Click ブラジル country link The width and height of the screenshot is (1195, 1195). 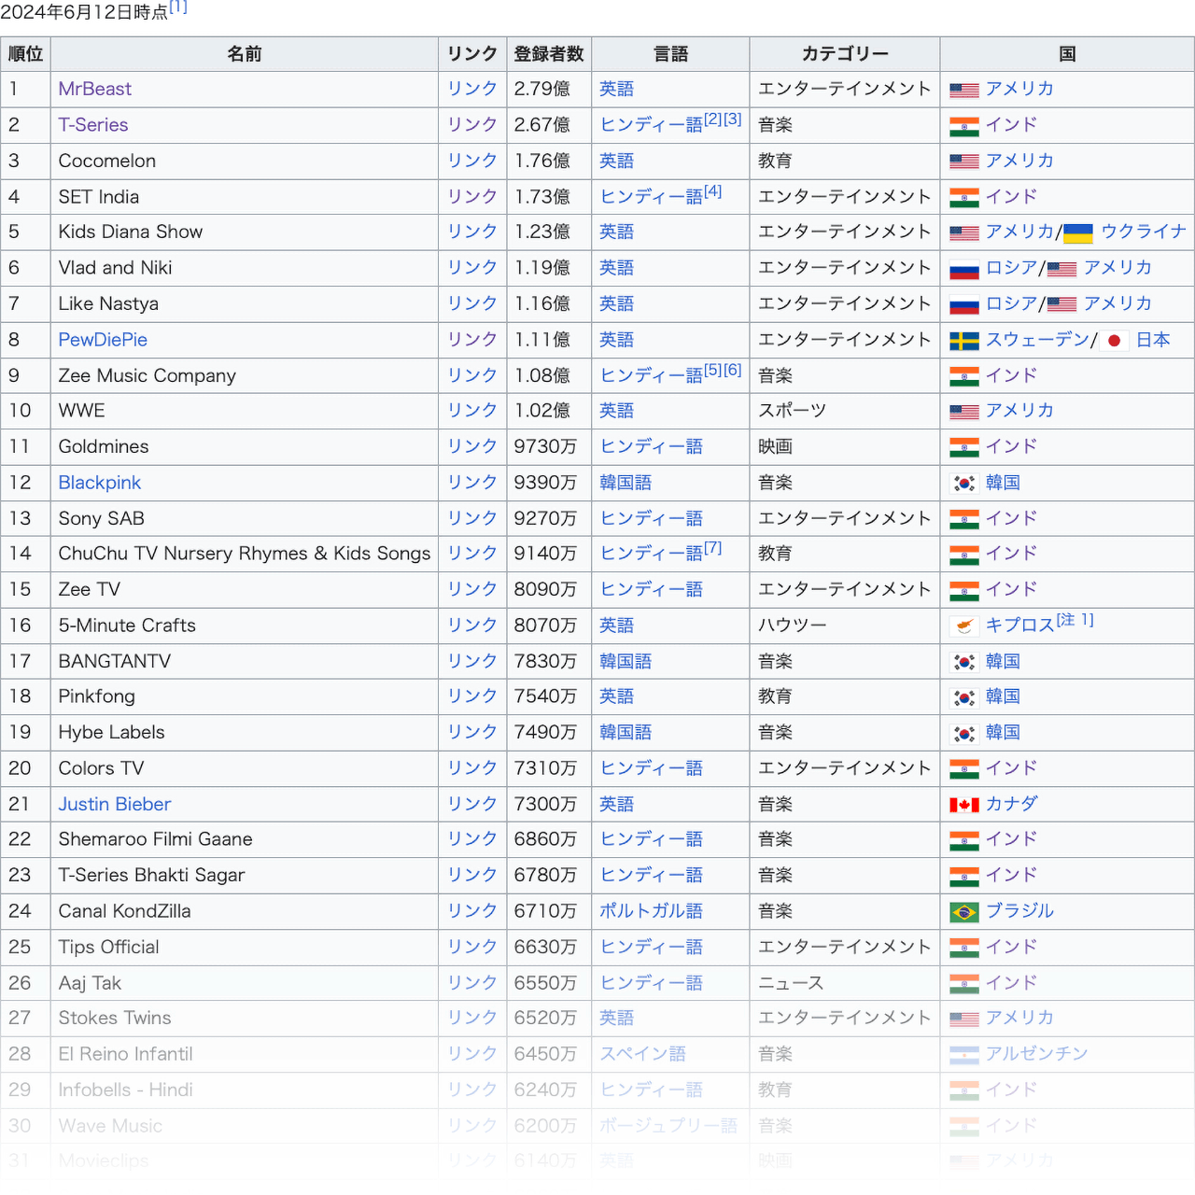pos(1020,911)
